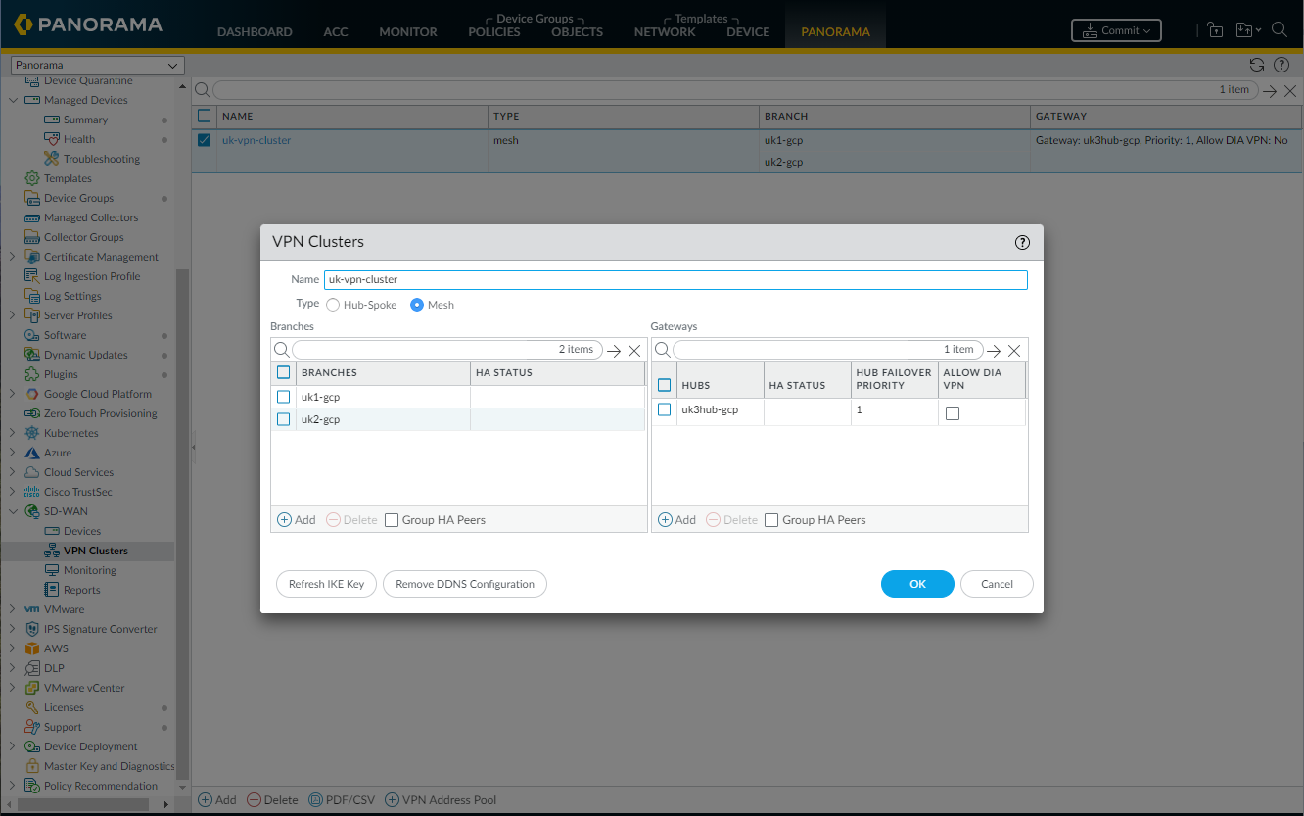
Task: Open the Commit dropdown
Action: [x=1116, y=30]
